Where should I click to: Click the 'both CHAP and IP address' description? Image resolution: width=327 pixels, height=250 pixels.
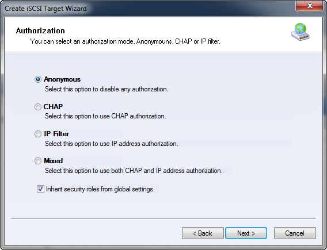(x=134, y=171)
